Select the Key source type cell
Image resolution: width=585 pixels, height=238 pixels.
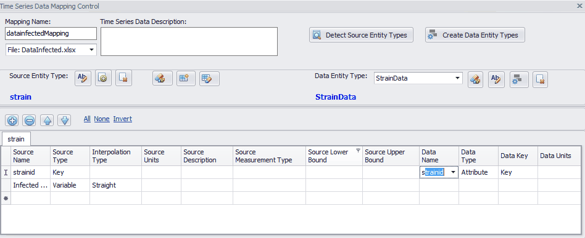click(x=70, y=172)
